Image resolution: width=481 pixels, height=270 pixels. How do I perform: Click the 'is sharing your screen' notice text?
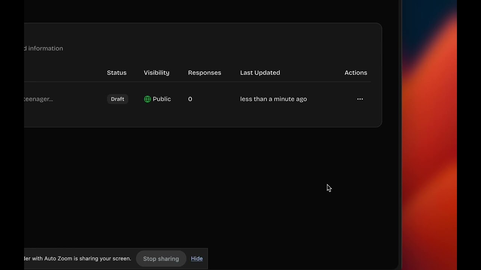[x=102, y=258]
